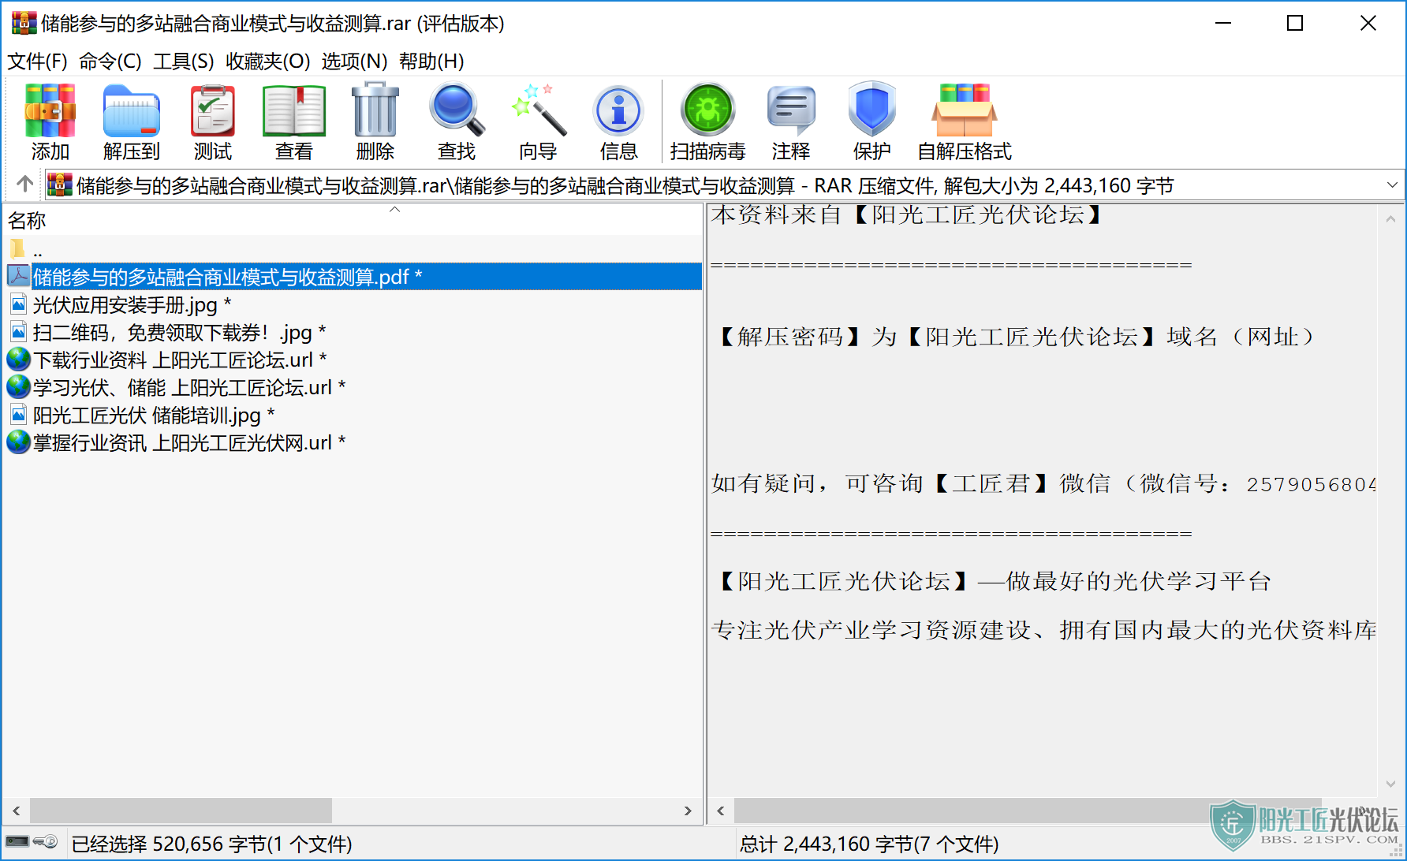This screenshot has width=1407, height=861.
Task: Select 阳光工匠光伏 储能培训.jpg
Action: pos(154,415)
